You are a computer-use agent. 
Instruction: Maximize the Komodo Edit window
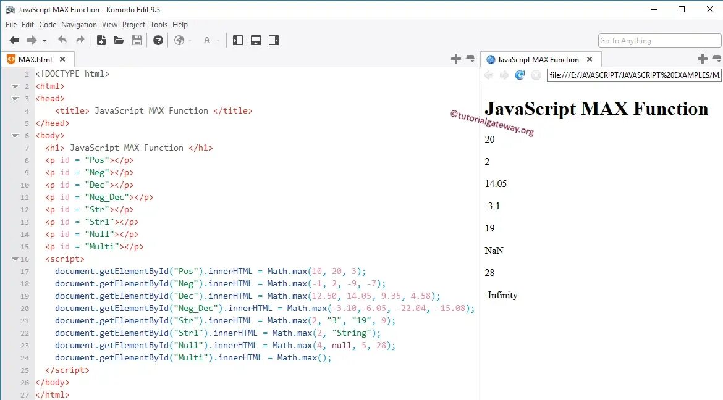point(682,9)
